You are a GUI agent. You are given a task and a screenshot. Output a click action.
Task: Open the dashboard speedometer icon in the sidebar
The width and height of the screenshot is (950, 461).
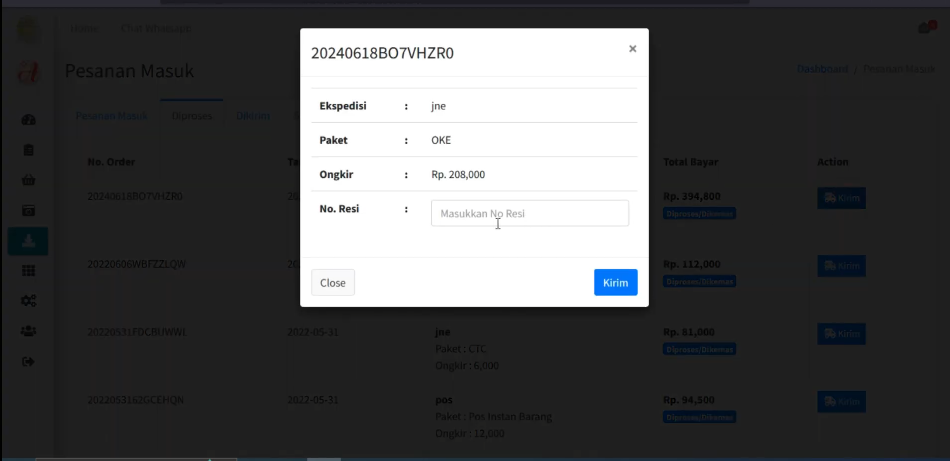click(x=28, y=120)
